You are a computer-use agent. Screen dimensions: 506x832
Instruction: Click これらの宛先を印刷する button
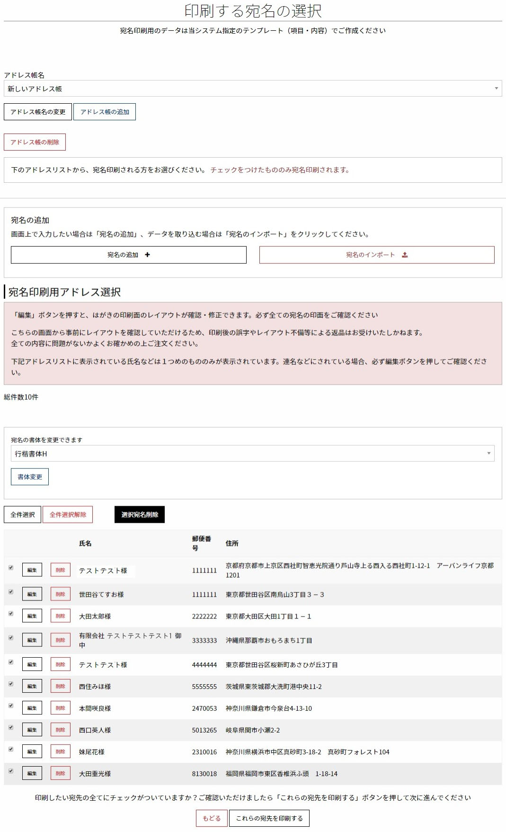click(x=269, y=818)
